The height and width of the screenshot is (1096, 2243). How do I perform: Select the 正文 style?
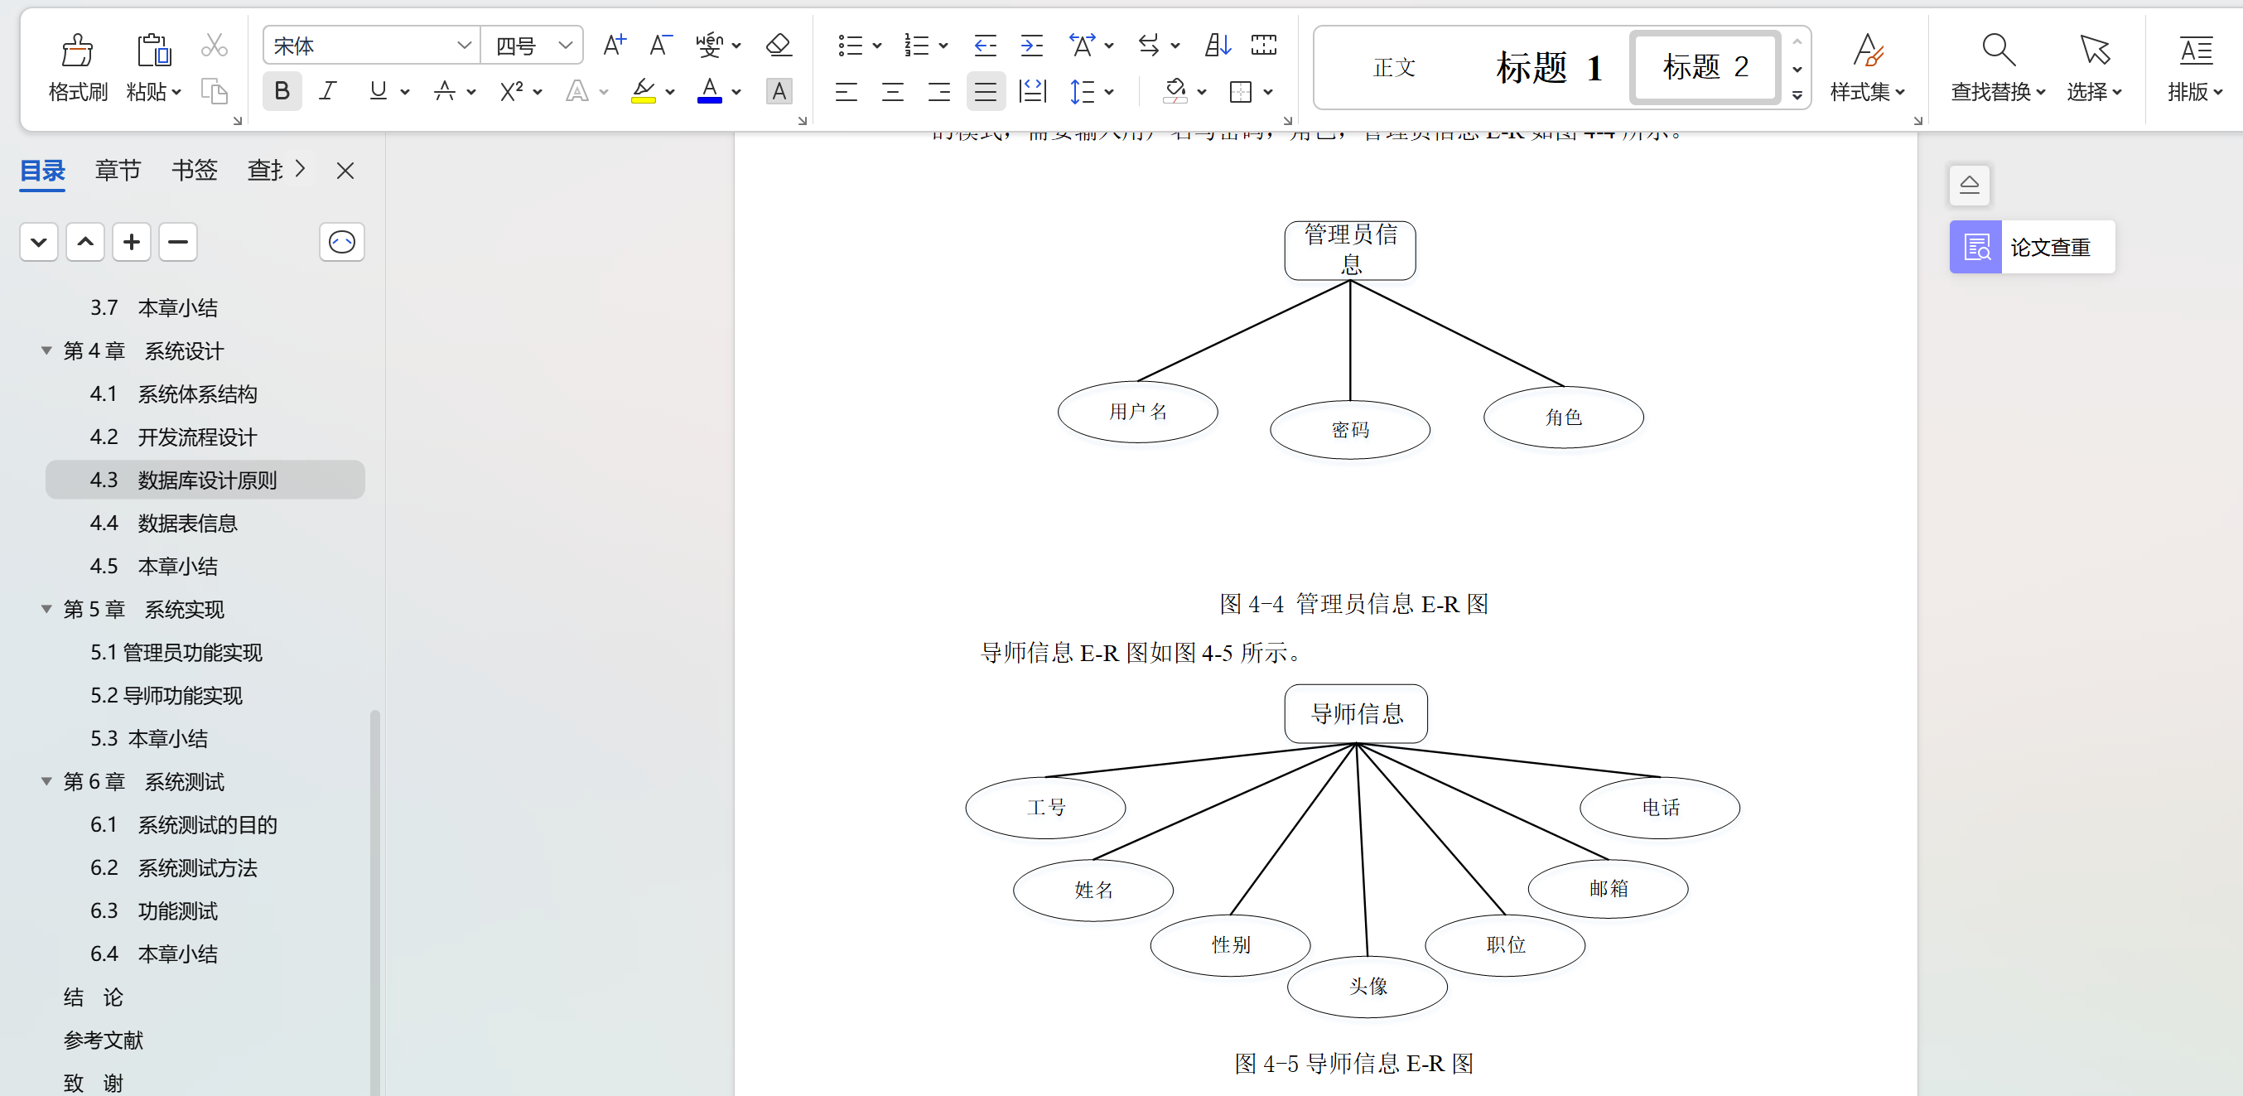[1394, 67]
